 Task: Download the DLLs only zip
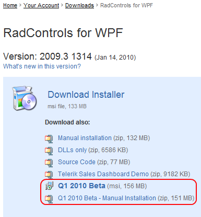coord(93,150)
